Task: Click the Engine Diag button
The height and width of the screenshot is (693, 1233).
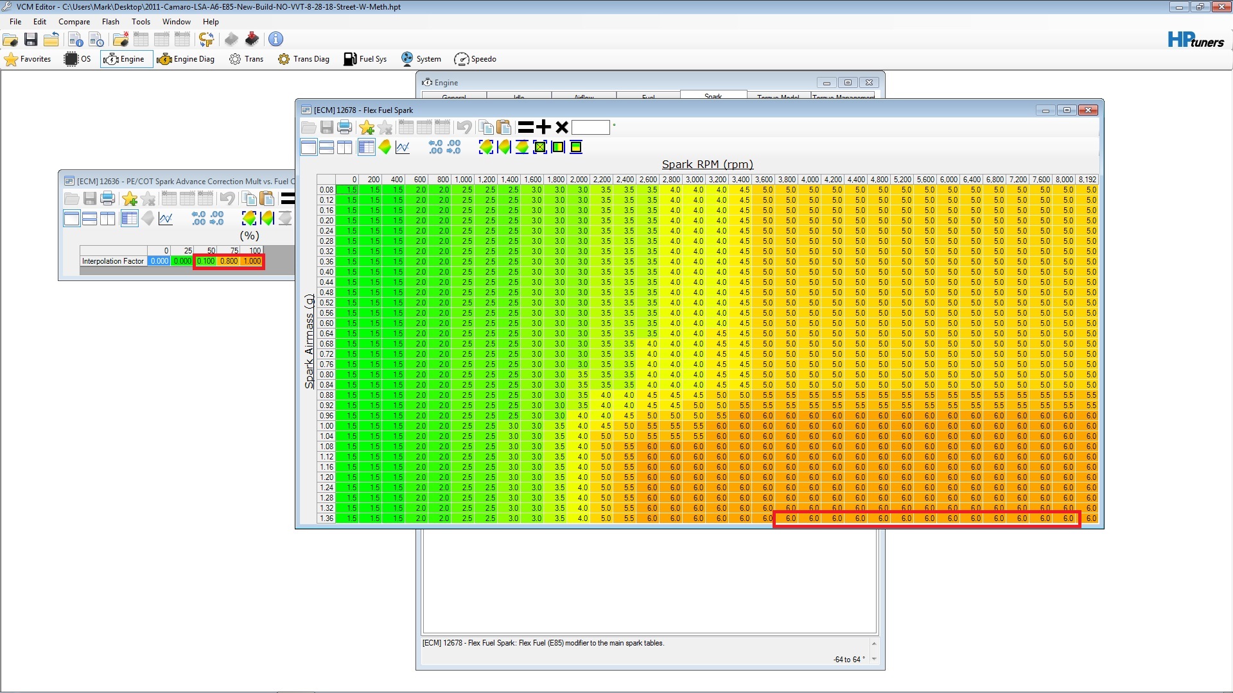Action: point(186,59)
